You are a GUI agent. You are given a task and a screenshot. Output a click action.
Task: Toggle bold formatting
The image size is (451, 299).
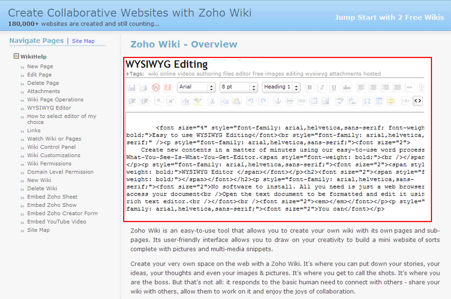point(309,87)
